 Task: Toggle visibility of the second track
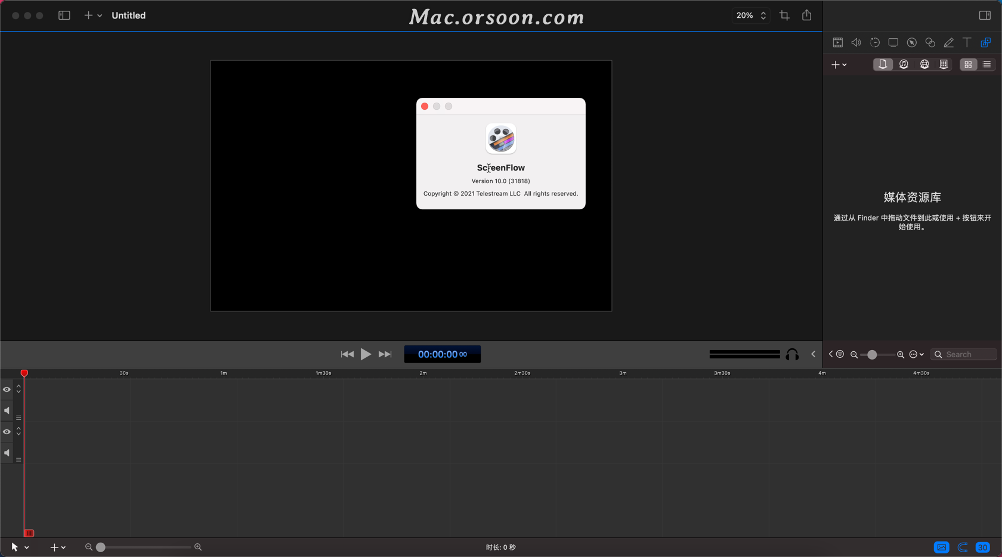7,432
